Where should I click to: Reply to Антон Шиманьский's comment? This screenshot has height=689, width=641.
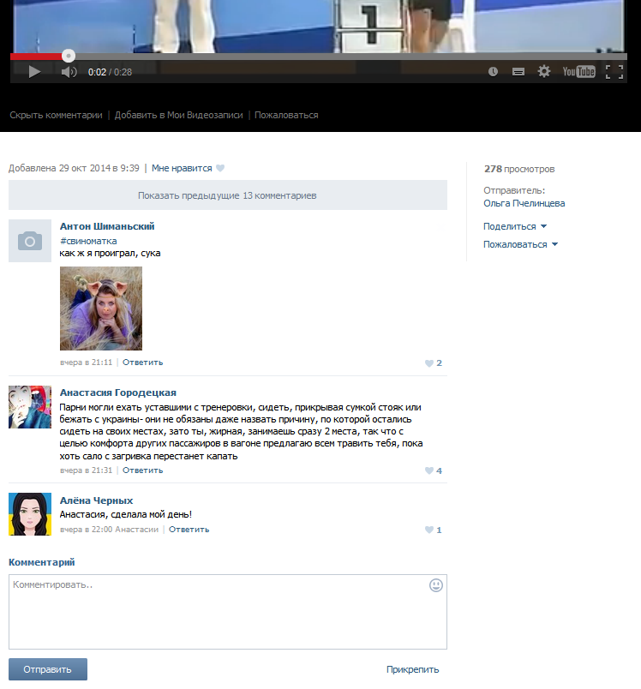pyautogui.click(x=143, y=362)
